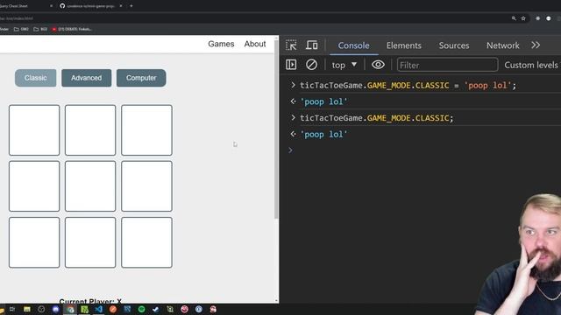Image resolution: width=561 pixels, height=315 pixels.
Task: Mark the middle-left tic-tac-toe cell
Action: 34,186
